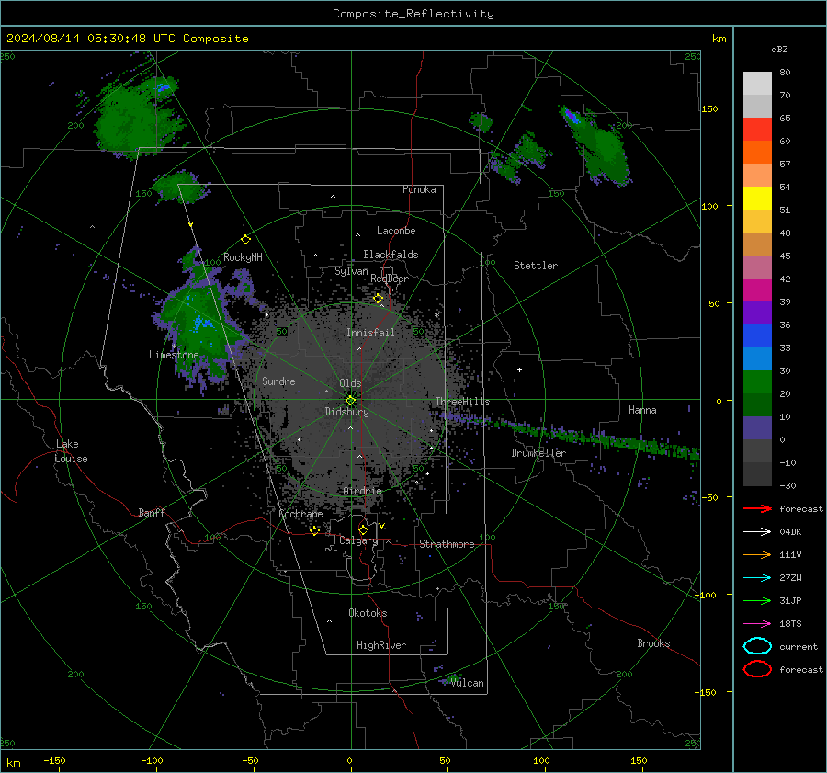
Task: Click the RockyMH label
Action: [243, 257]
